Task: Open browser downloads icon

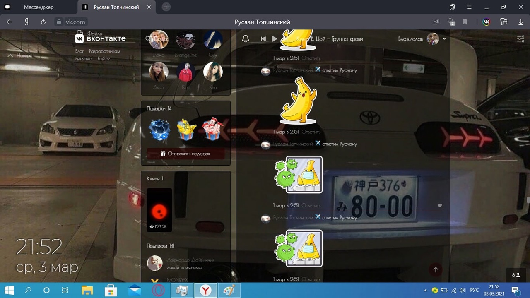Action: 521,22
